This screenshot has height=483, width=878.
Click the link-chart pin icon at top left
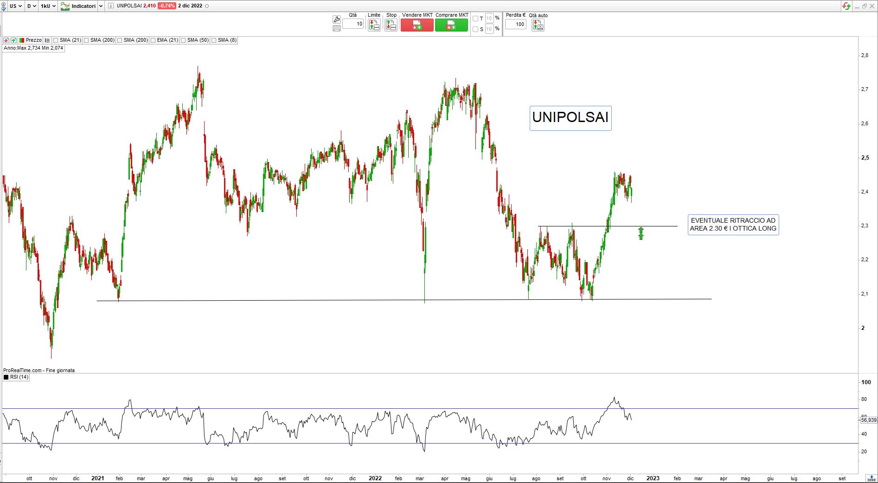point(4,6)
